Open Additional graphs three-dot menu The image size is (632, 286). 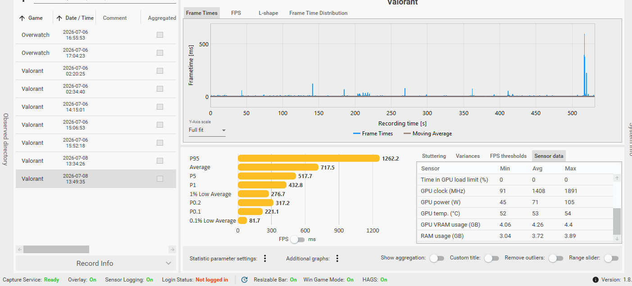[337, 258]
